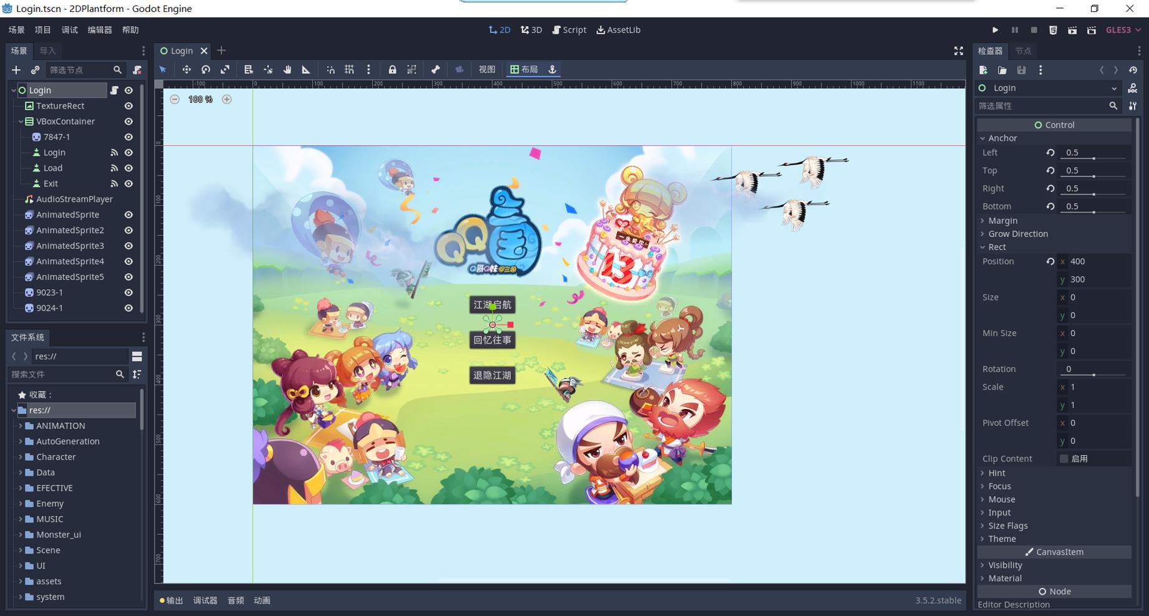
Task: Open the 输出 (Output) bottom panel
Action: [171, 600]
